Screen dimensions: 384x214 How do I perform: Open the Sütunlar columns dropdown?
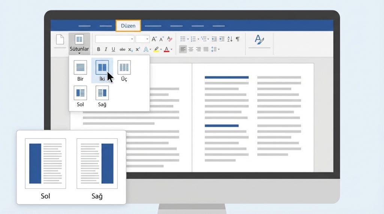pos(79,43)
